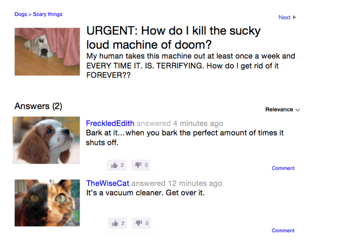Open the Relevance sort dropdown

click(282, 110)
